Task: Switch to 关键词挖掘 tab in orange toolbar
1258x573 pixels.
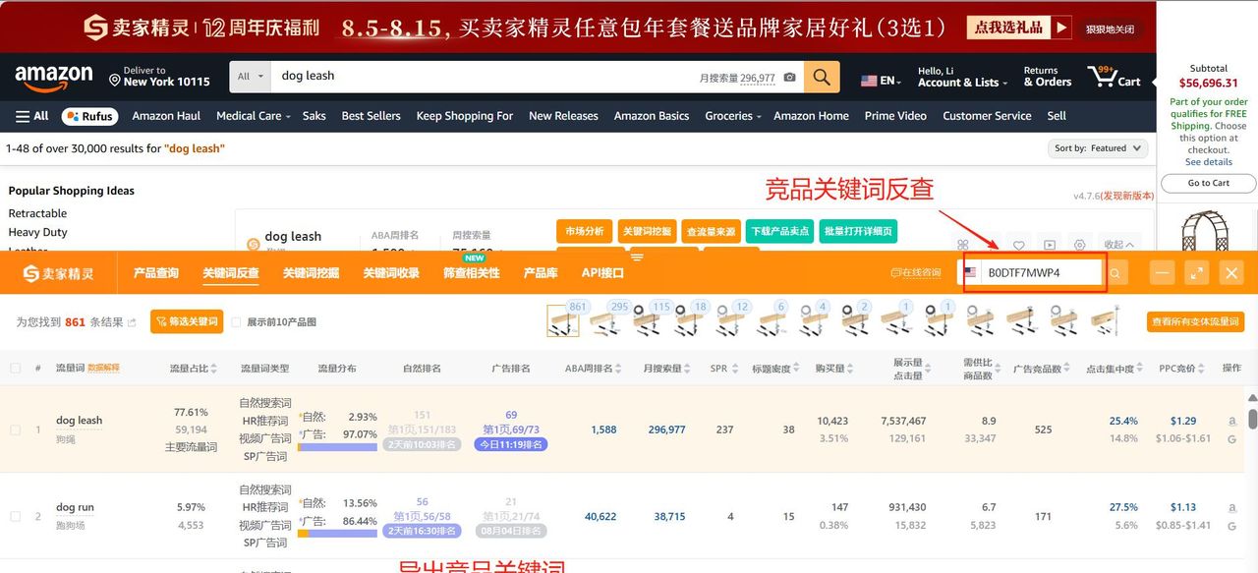Action: (312, 273)
